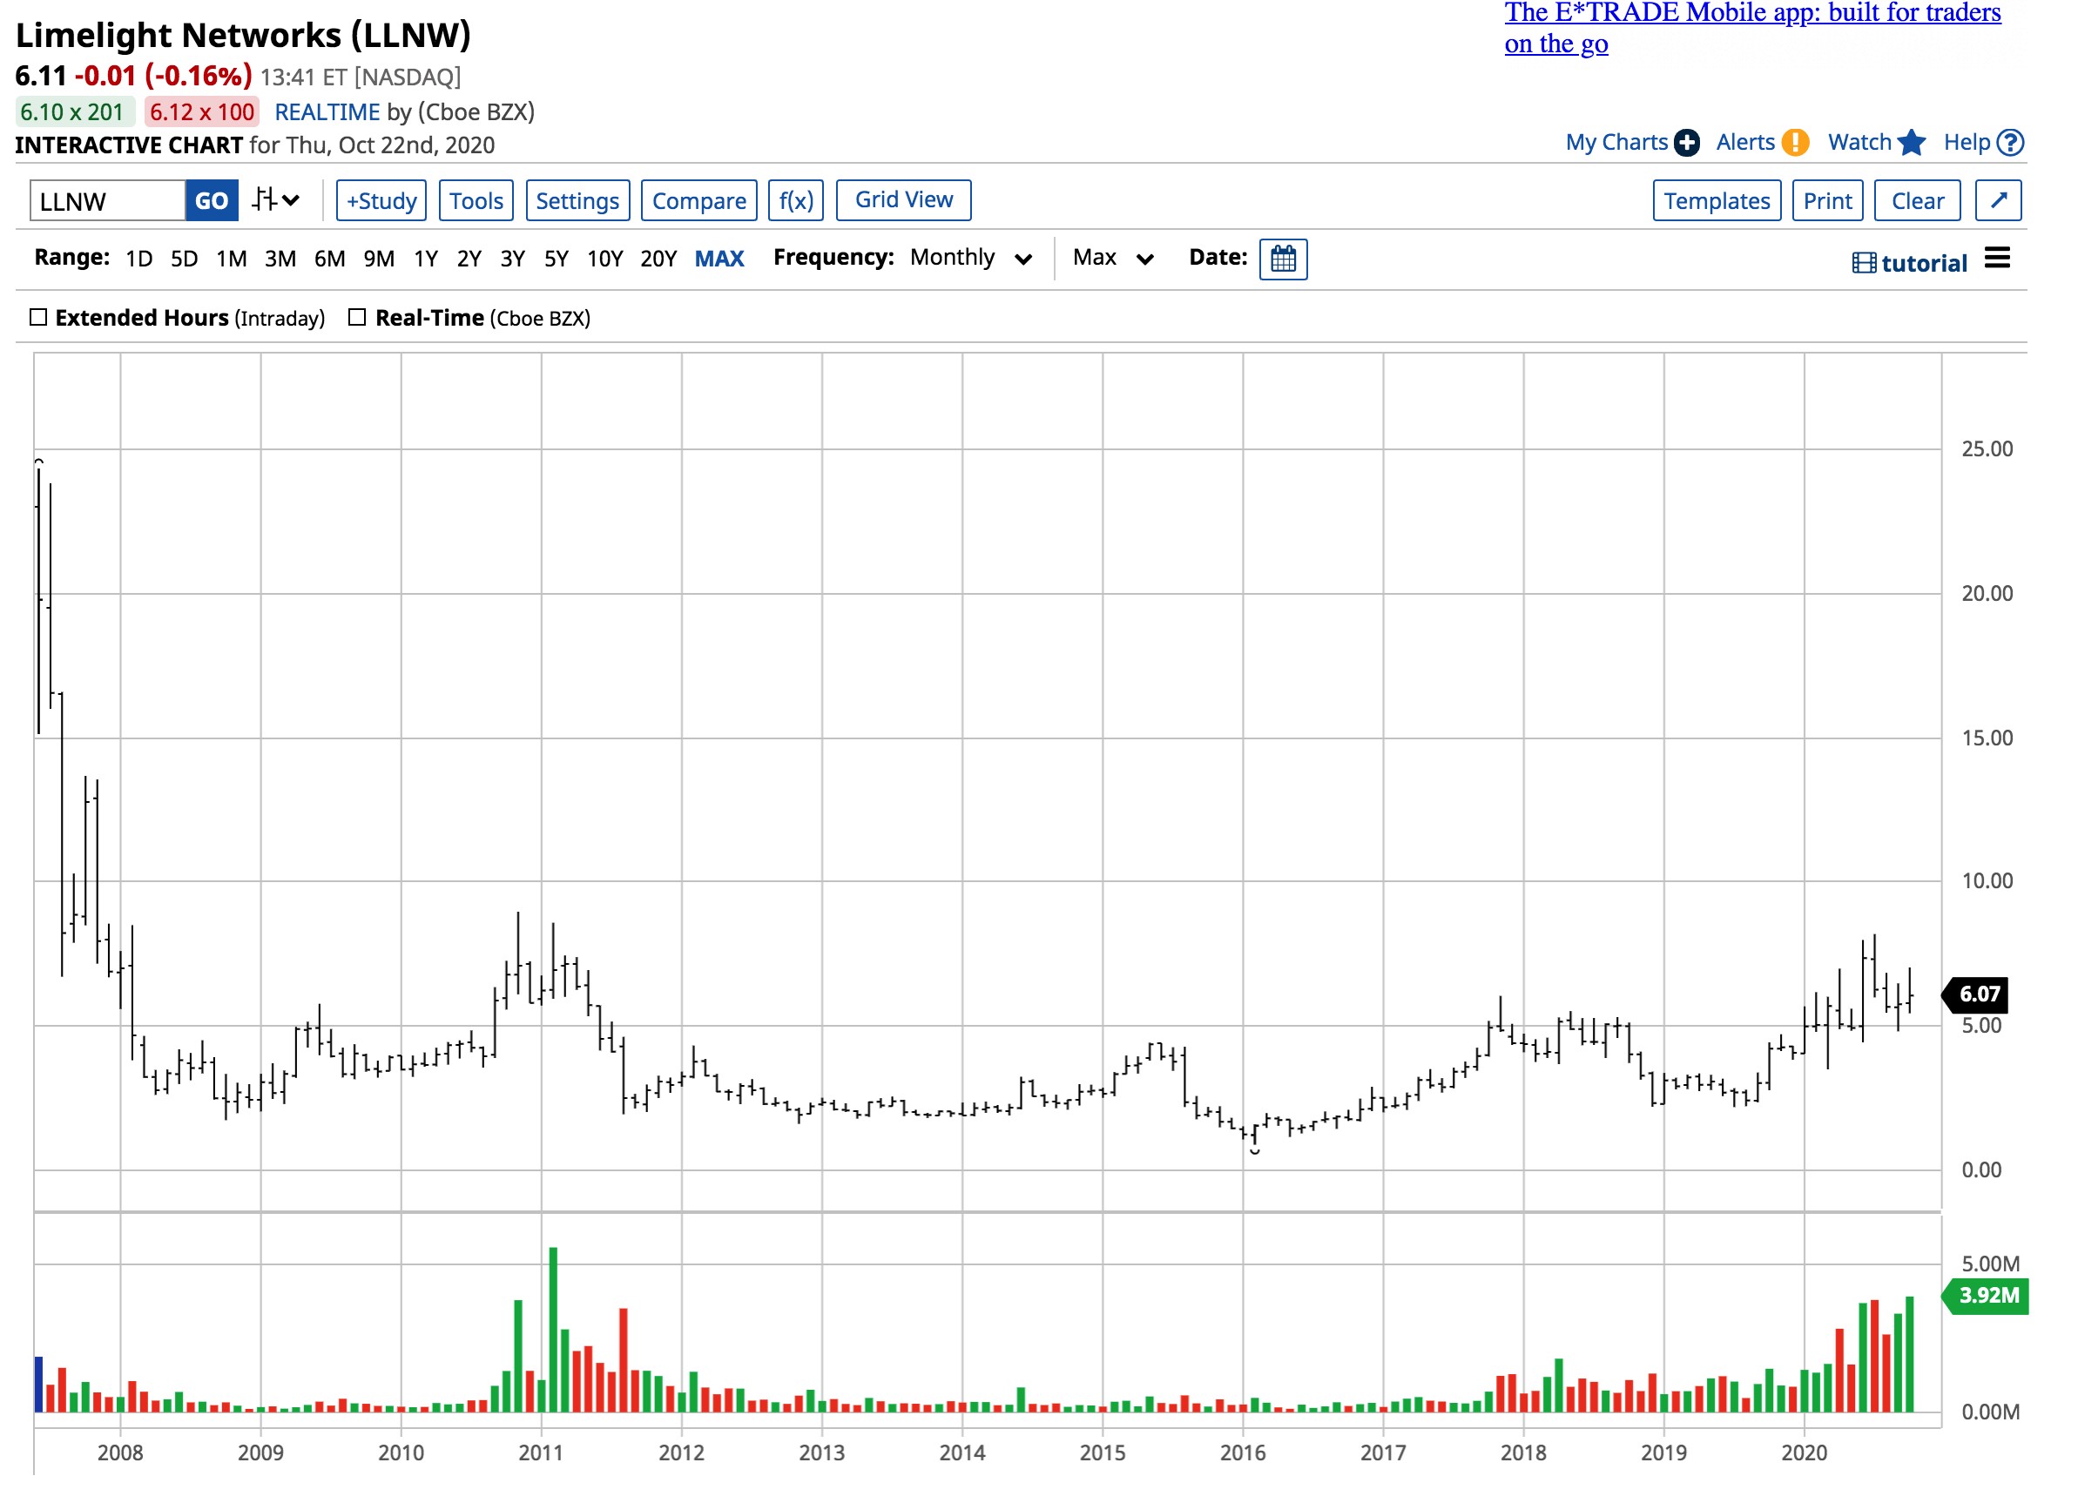This screenshot has width=2078, height=1503.
Task: Select the 5D range
Action: pyautogui.click(x=184, y=259)
